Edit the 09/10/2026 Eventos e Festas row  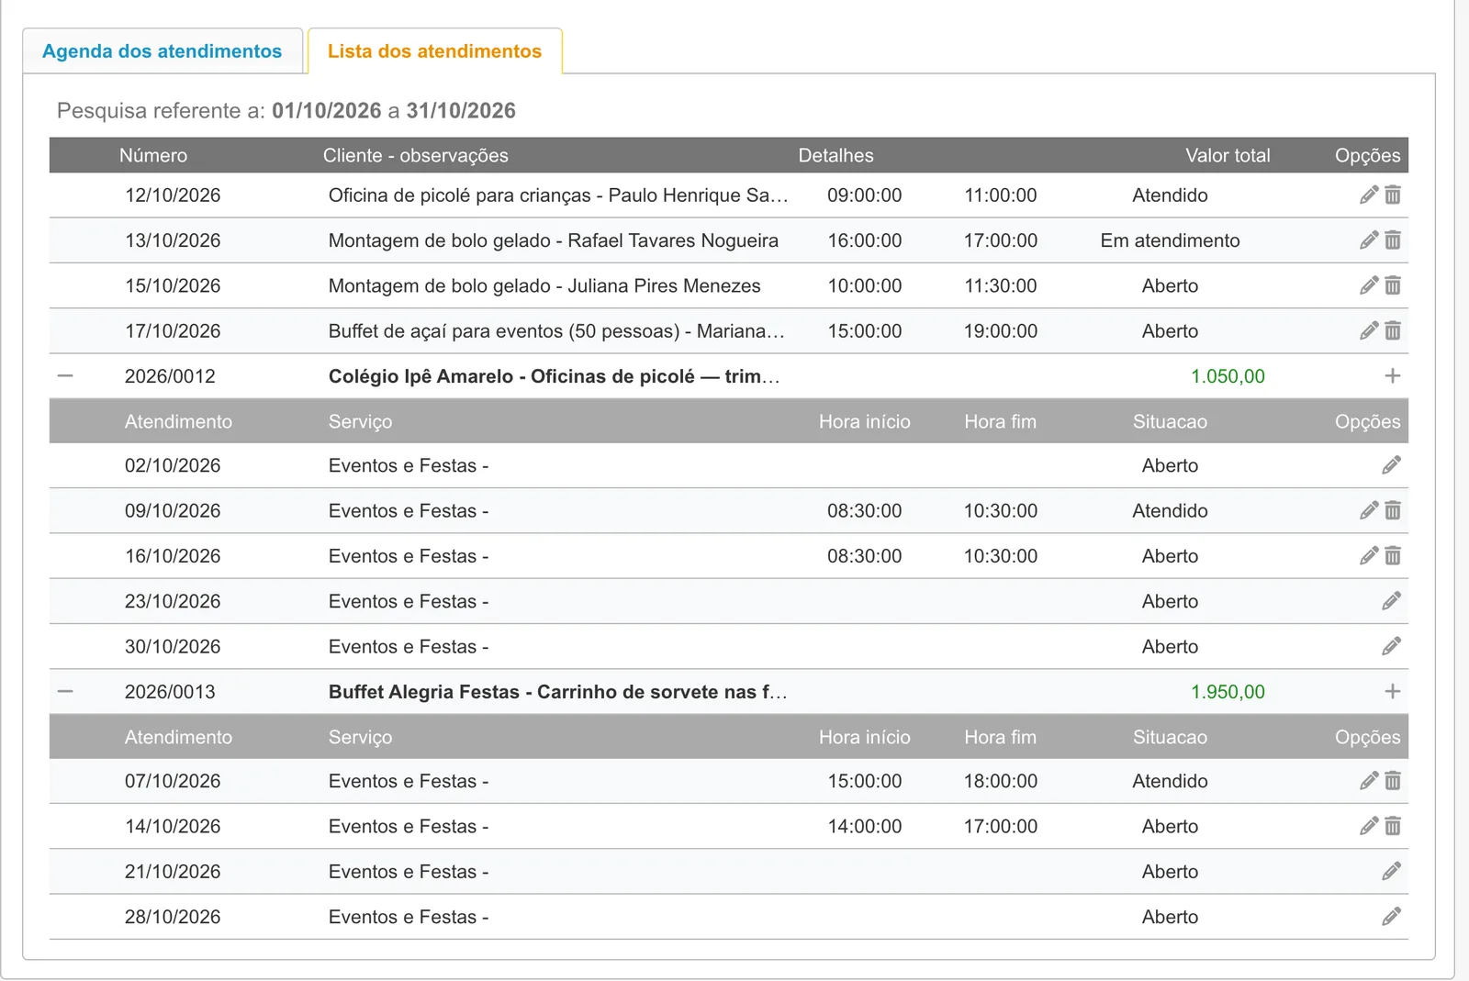click(1369, 510)
